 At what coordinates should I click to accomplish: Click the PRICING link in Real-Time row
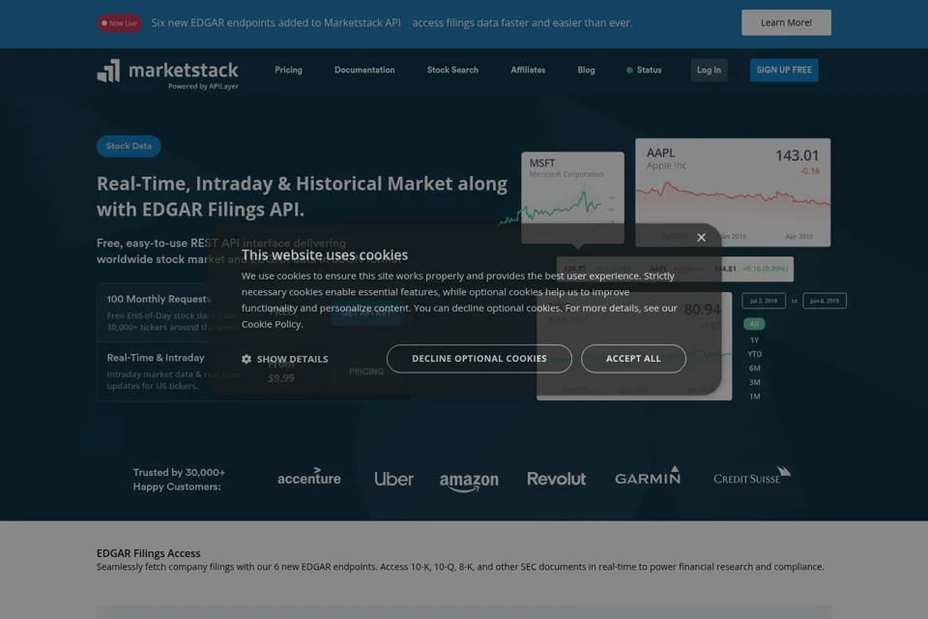point(366,371)
